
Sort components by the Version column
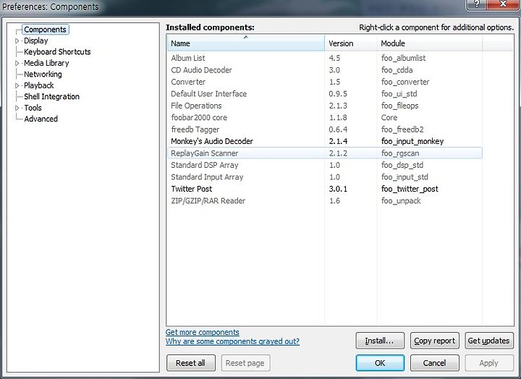(351, 43)
